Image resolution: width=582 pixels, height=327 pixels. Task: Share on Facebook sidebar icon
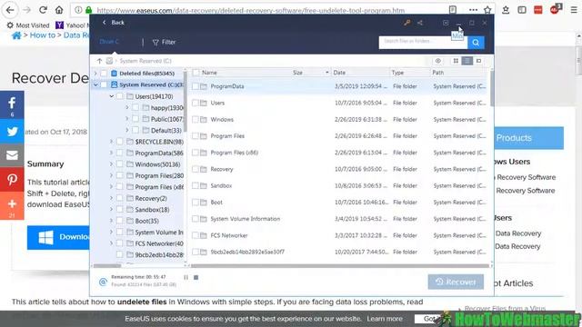[12, 104]
